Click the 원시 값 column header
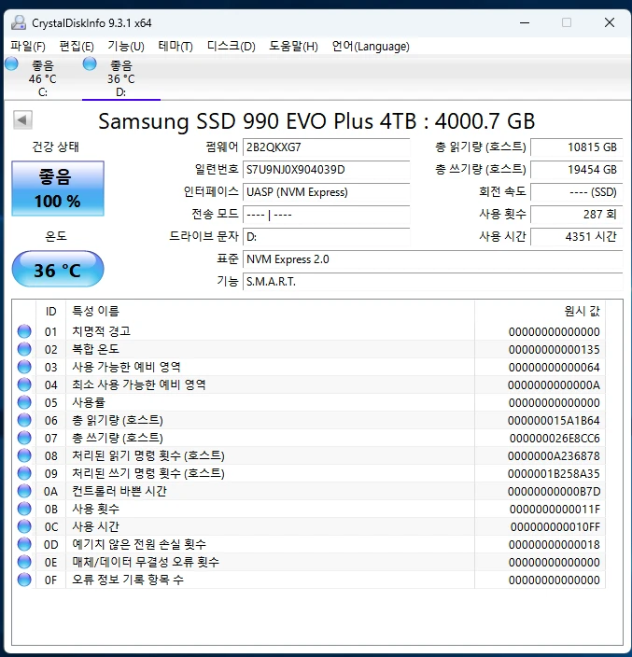632x657 pixels. (x=541, y=312)
